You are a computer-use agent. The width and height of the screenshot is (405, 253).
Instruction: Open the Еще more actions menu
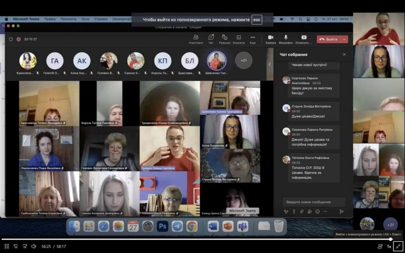tap(253, 39)
